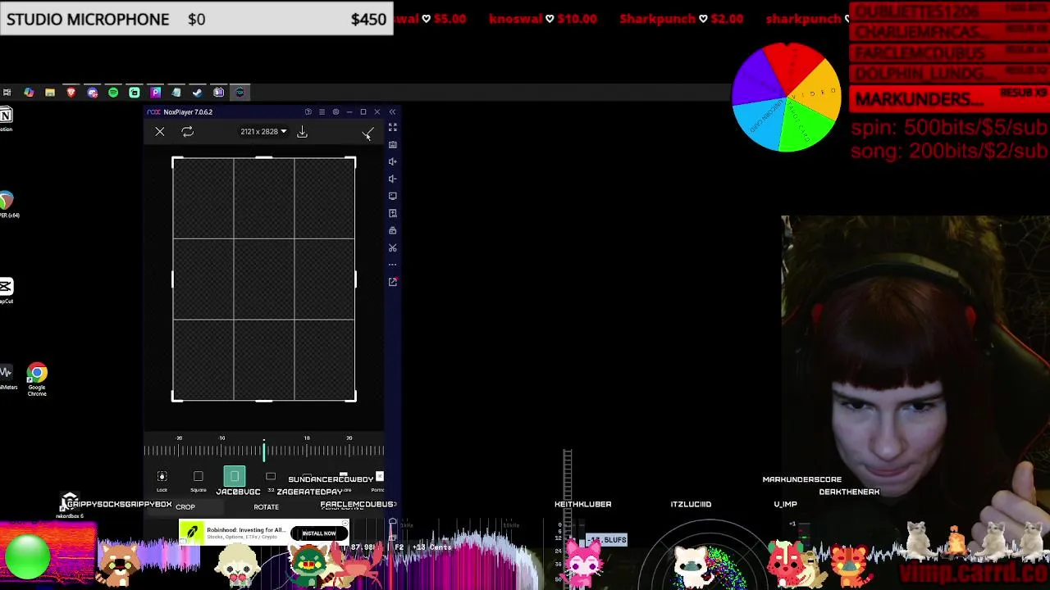Switch to the ROTATE tab
The height and width of the screenshot is (590, 1050).
tap(266, 507)
